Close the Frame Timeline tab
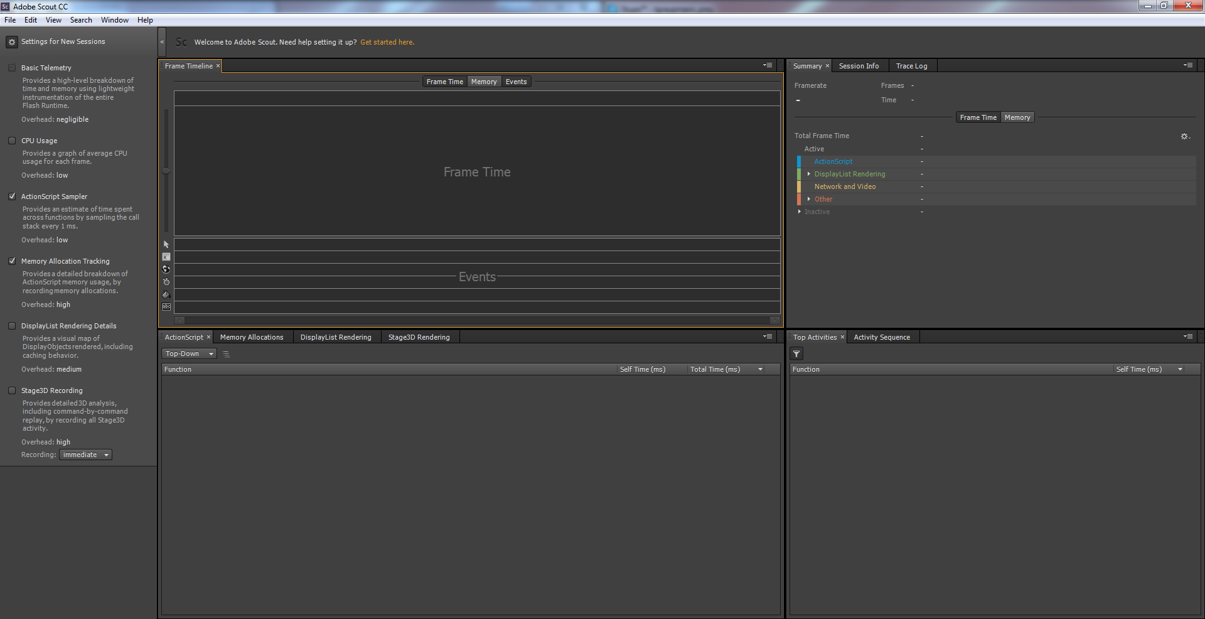 click(218, 66)
